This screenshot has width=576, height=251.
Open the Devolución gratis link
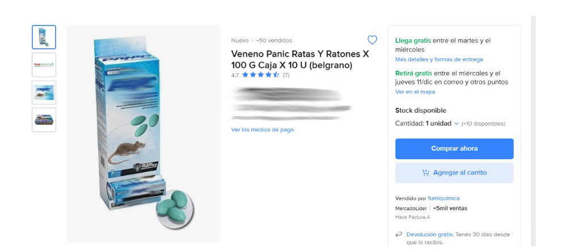tap(429, 235)
